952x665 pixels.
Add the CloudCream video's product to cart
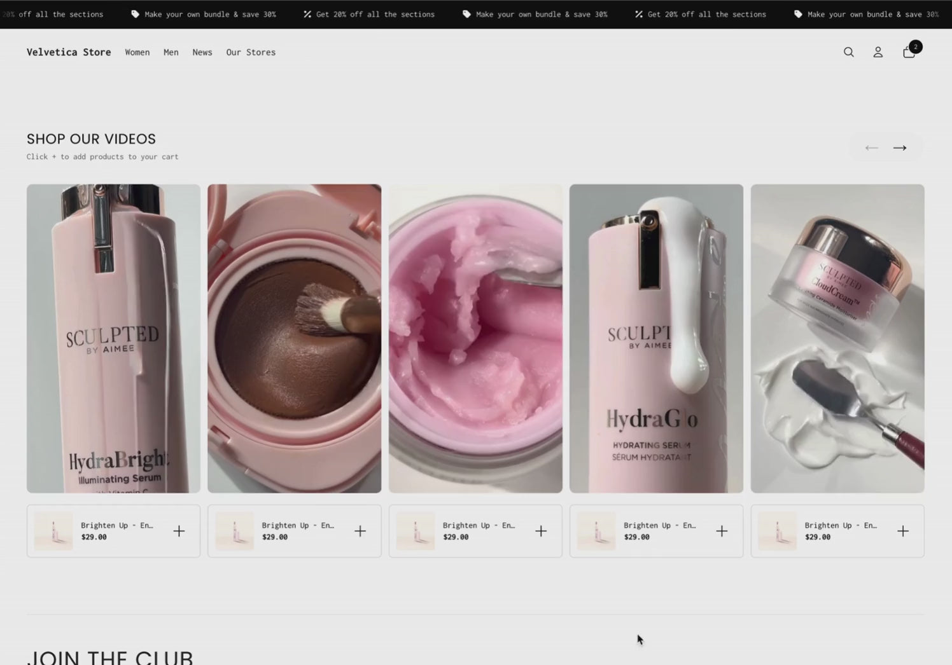tap(903, 530)
